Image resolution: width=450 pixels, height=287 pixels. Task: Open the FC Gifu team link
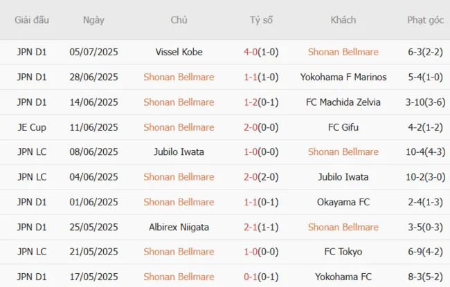point(343,127)
